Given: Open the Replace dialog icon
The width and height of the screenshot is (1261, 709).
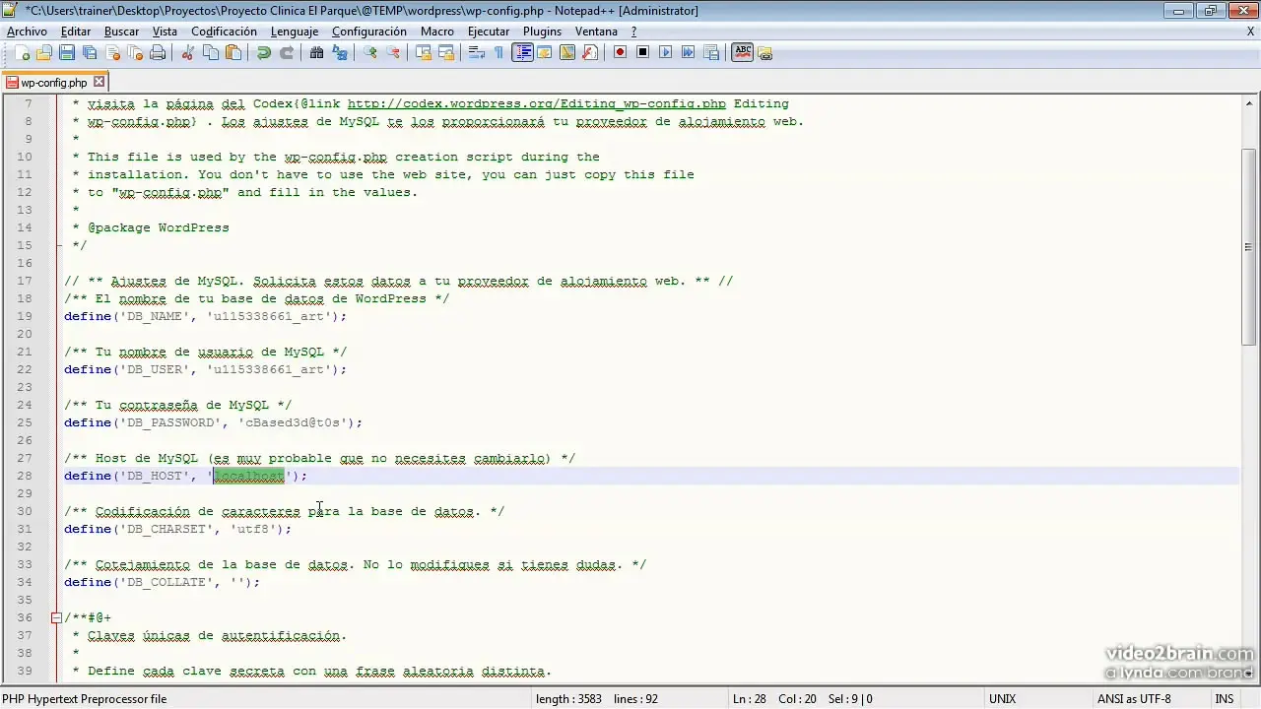Looking at the screenshot, I should pyautogui.click(x=339, y=52).
